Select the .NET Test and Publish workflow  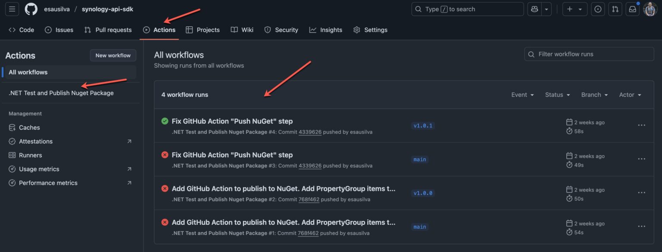(x=60, y=92)
